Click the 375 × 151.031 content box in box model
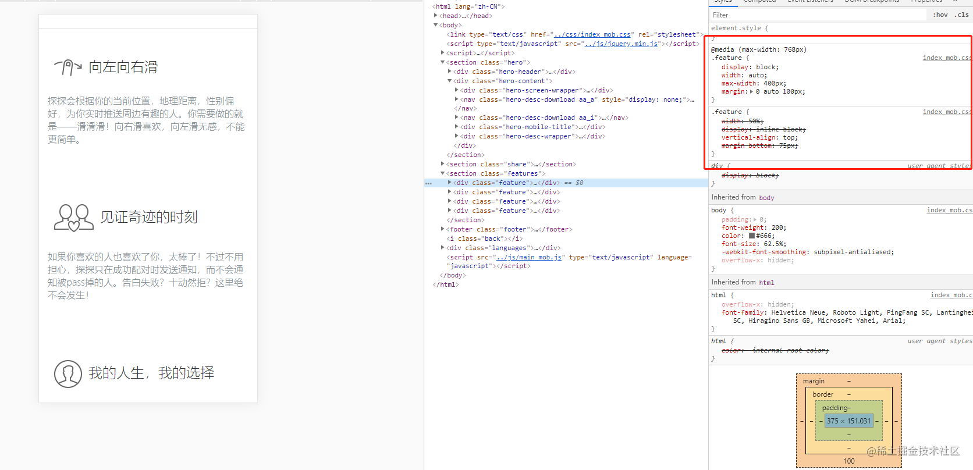The height and width of the screenshot is (470, 973). click(x=849, y=421)
